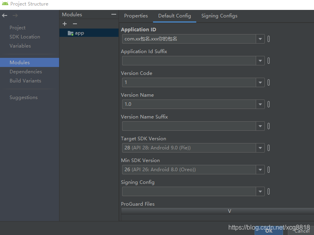This screenshot has width=314, height=235.
Task: Open the Version Code dropdown arrow
Action: (260, 82)
